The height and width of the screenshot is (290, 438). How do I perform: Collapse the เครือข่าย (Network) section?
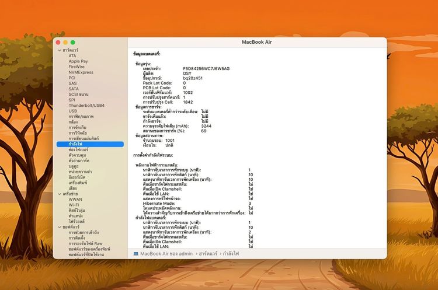59,193
